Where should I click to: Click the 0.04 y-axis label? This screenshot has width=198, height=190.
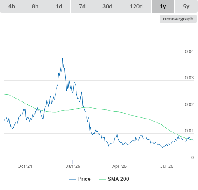tap(189, 51)
